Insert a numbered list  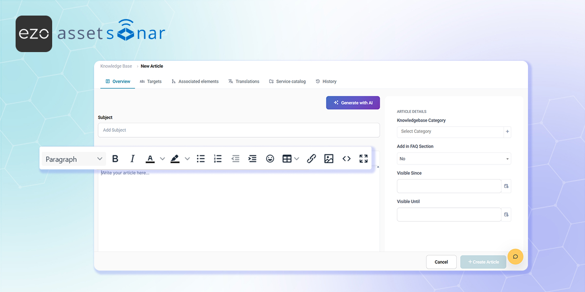[218, 159]
